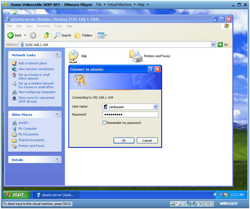Click the VMware sound status icon
This screenshot has width=250, height=209.
[195, 203]
